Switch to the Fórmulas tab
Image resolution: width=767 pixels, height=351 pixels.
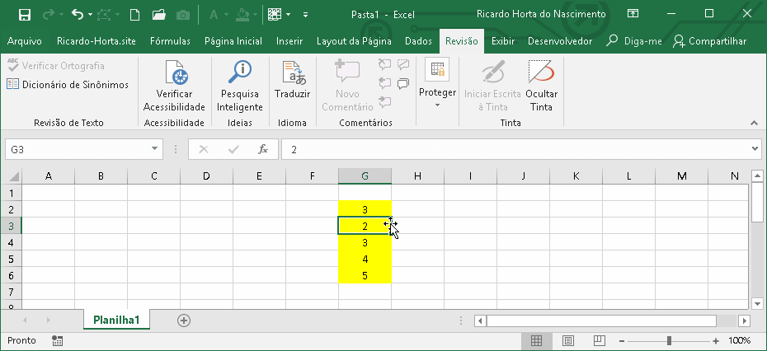170,41
